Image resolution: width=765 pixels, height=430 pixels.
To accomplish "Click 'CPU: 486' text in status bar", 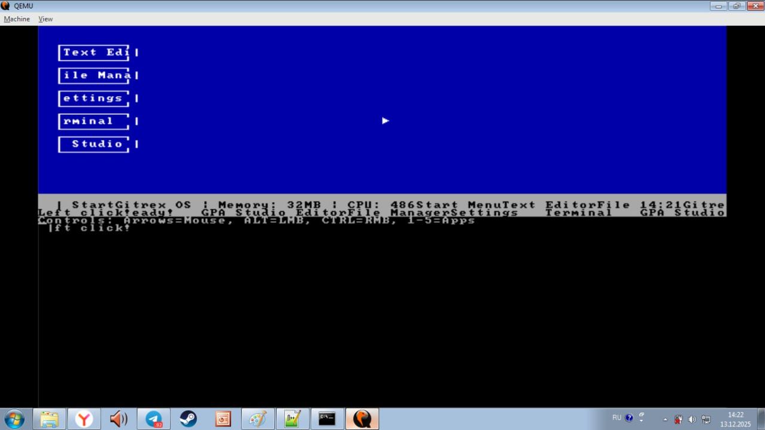I will (381, 205).
